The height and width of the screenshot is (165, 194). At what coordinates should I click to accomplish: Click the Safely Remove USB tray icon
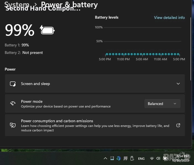(x=132, y=158)
